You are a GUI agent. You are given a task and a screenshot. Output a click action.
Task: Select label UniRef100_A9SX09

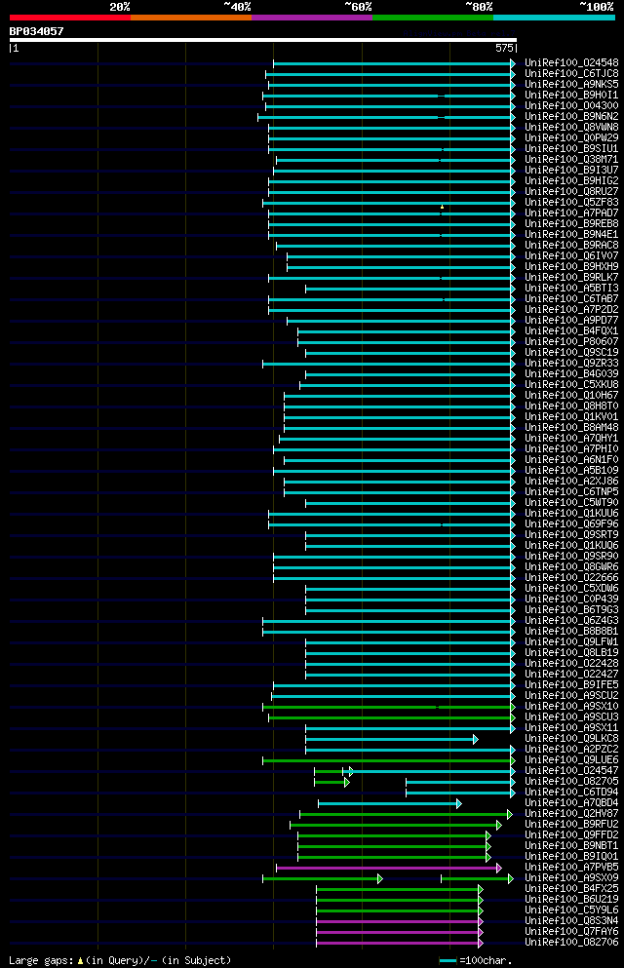(x=571, y=878)
